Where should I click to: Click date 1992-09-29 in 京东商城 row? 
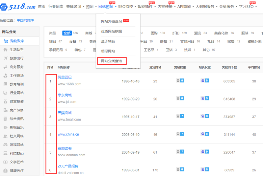click(130, 99)
